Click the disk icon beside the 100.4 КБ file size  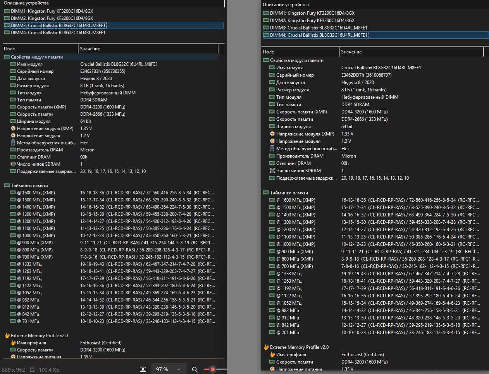[32, 370]
